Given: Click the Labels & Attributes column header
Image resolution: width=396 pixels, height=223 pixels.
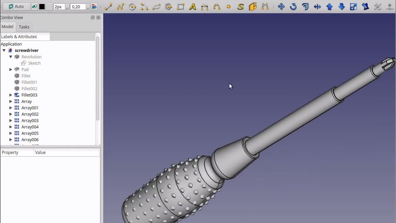Looking at the screenshot, I should click(25, 37).
